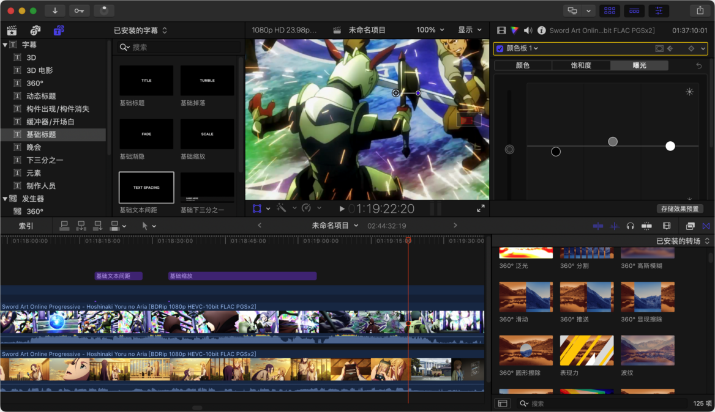Toggle the transitions browser panel
The image size is (715, 412).
tap(706, 226)
